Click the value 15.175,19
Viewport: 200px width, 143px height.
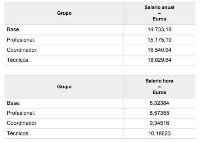159,40
